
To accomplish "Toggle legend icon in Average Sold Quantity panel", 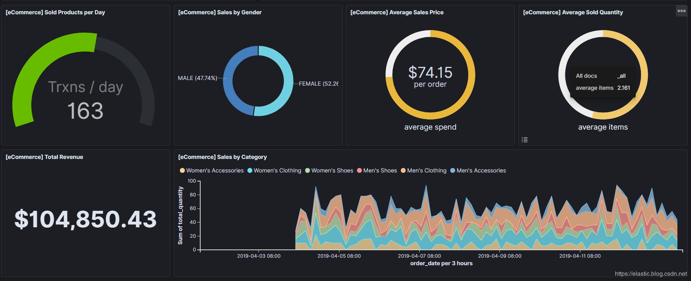I will 525,140.
